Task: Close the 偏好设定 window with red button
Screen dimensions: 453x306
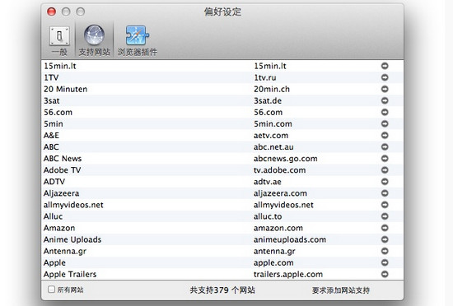Action: (x=51, y=12)
